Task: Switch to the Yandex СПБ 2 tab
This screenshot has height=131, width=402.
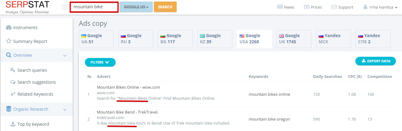Action: pos(373,39)
